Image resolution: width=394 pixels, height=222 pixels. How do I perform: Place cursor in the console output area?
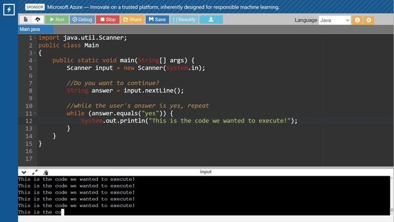point(204,195)
